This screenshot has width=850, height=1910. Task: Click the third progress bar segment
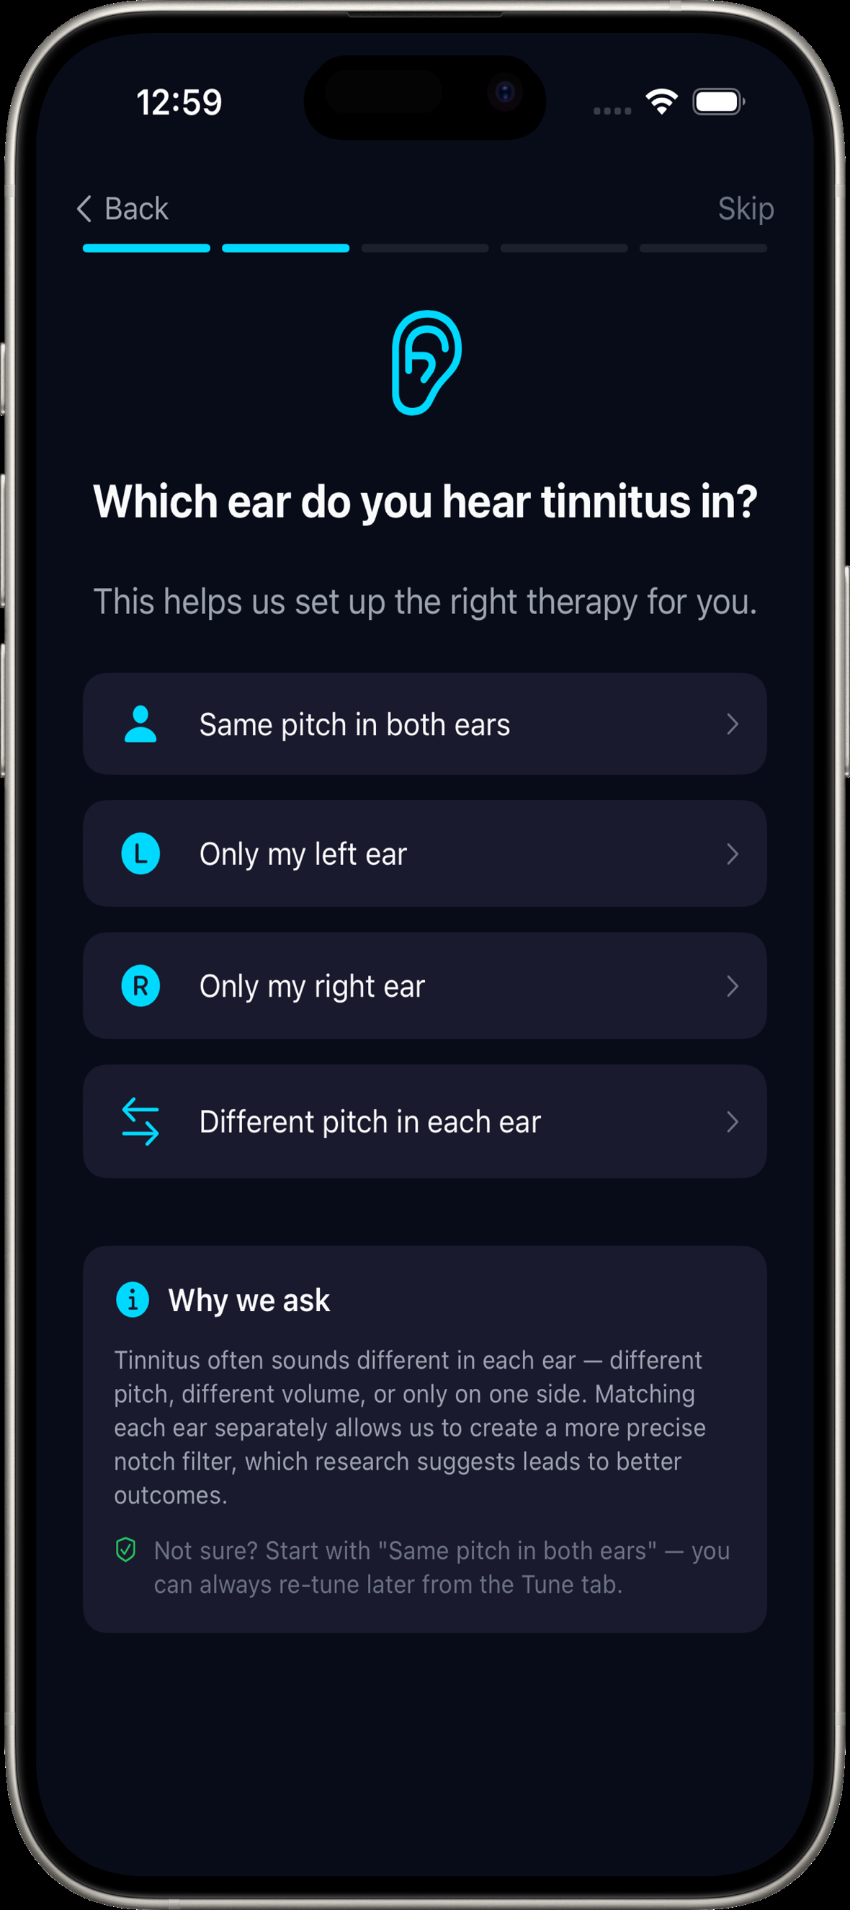pyautogui.click(x=424, y=249)
